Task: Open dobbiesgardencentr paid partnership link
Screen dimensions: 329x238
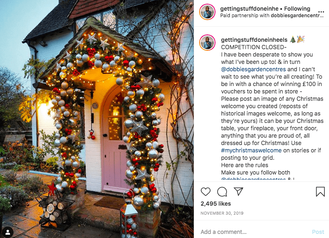Action: [x=297, y=16]
